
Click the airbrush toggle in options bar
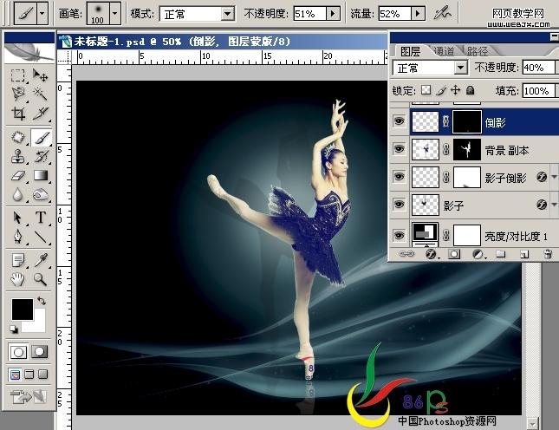coord(442,14)
